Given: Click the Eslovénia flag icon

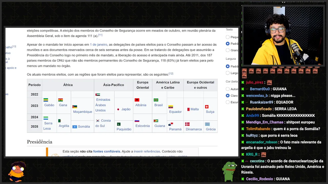Looking at the screenshot, I should click(137, 121).
